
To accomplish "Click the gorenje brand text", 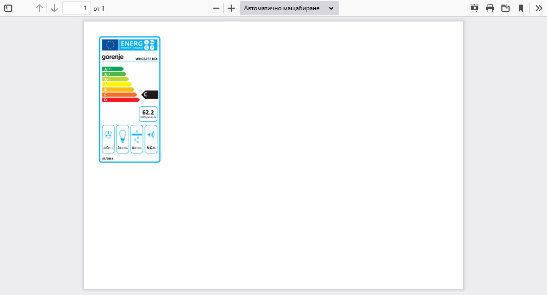I will pyautogui.click(x=113, y=57).
